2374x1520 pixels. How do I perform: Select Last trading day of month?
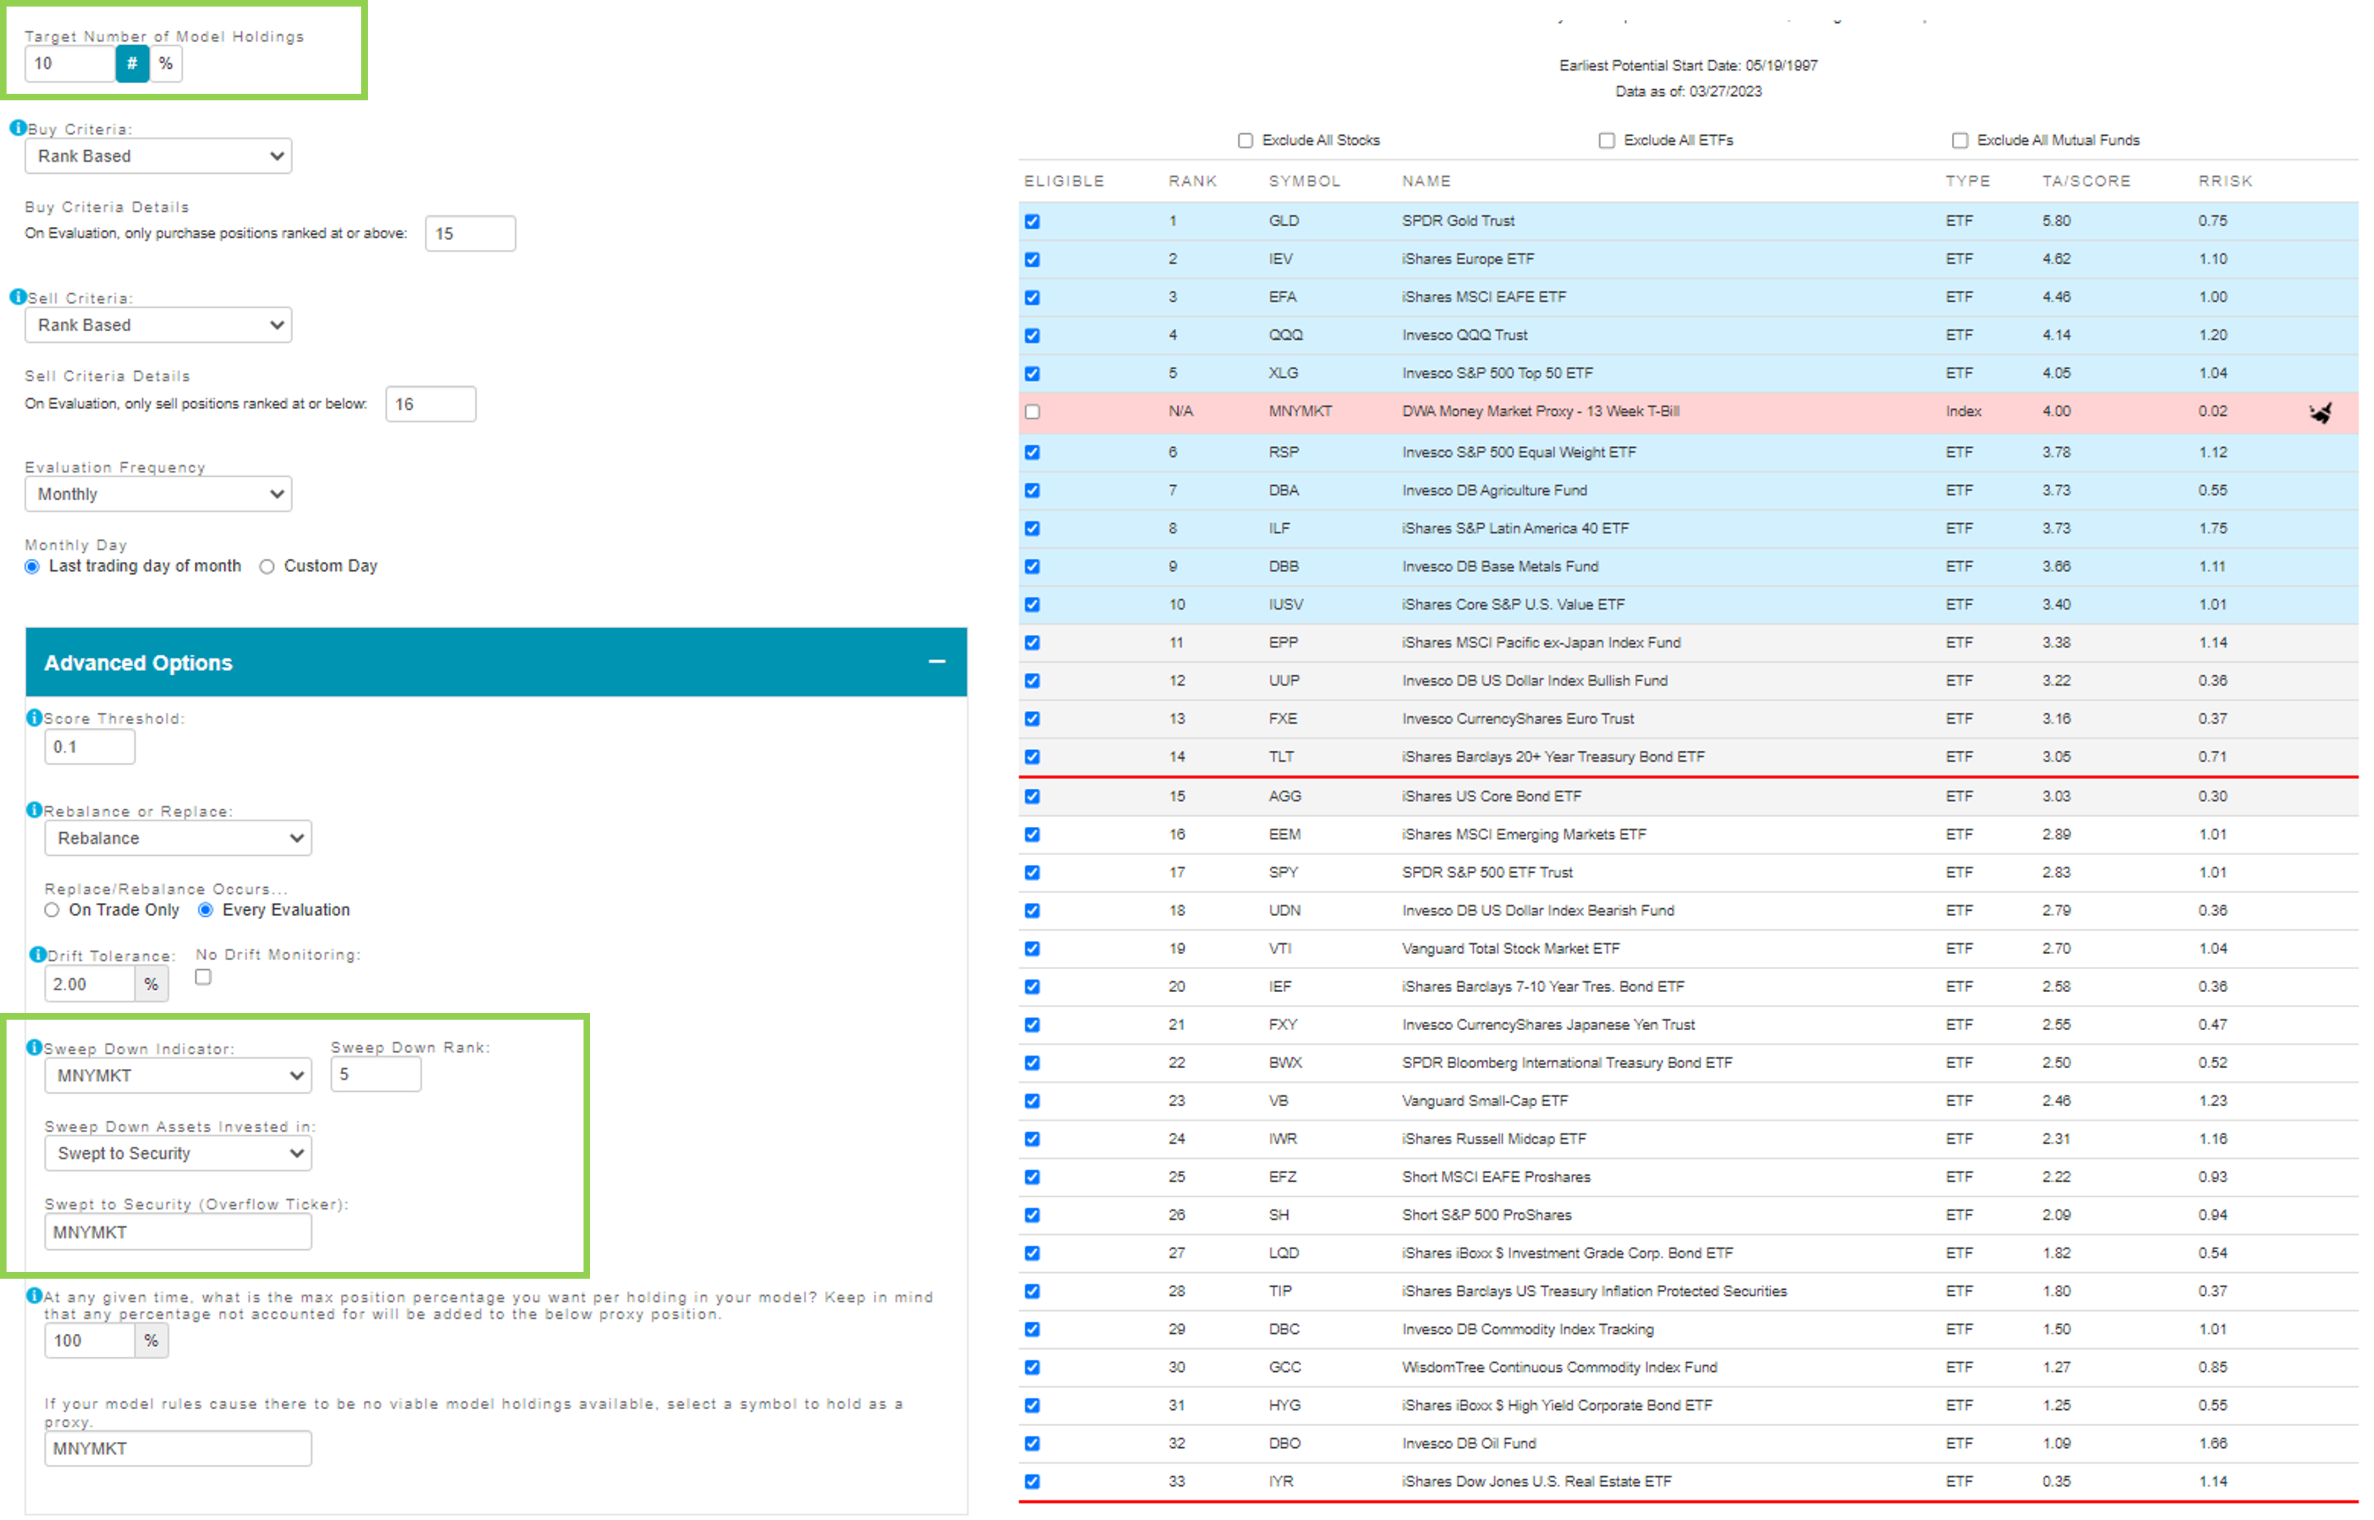(x=33, y=567)
